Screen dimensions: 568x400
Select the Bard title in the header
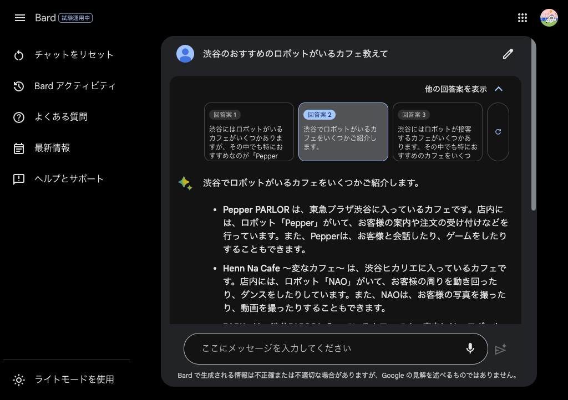[44, 17]
